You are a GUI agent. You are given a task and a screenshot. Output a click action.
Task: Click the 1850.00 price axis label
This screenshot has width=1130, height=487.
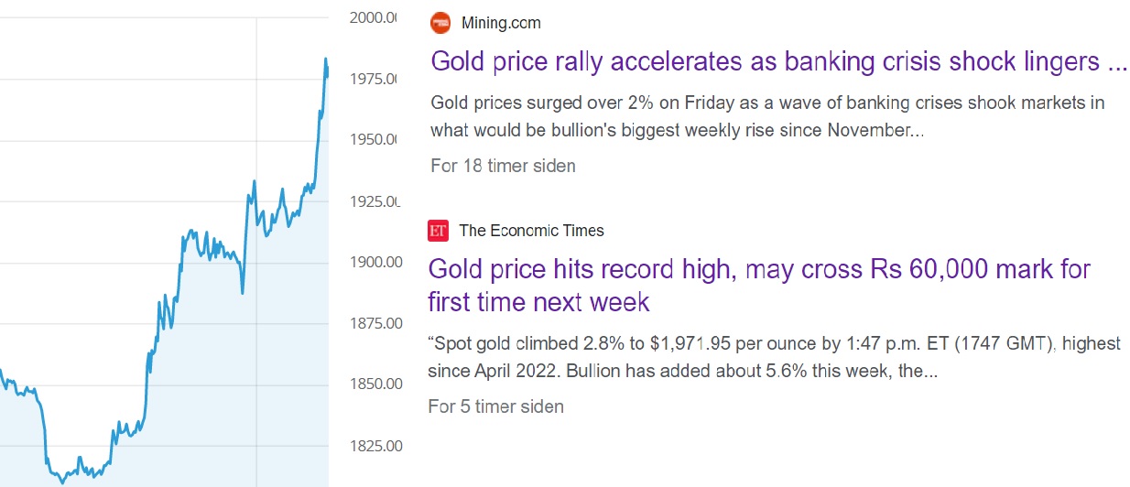[377, 384]
